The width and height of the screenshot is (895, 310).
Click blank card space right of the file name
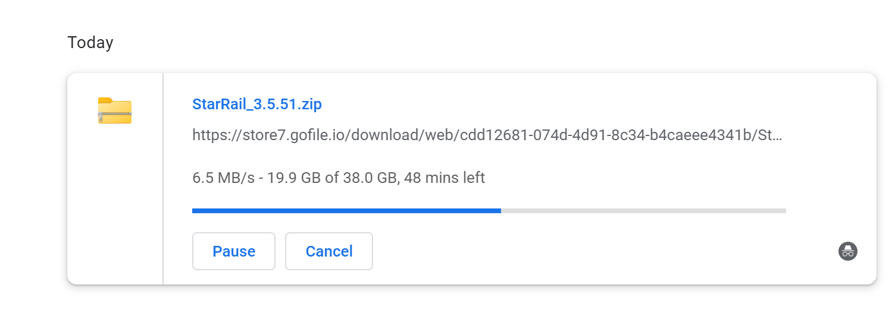[x=536, y=105]
